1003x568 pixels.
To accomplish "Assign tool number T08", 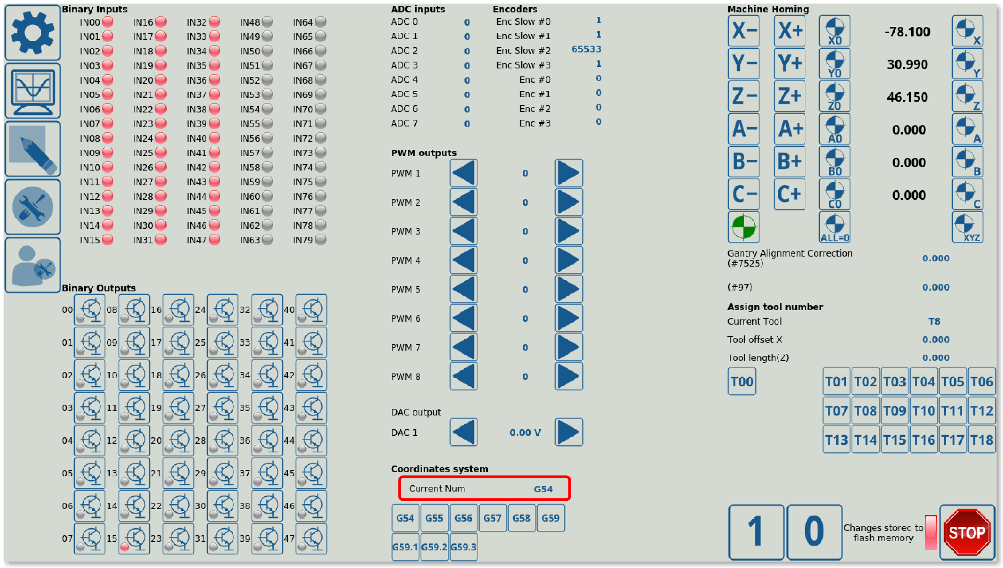I will pos(865,411).
